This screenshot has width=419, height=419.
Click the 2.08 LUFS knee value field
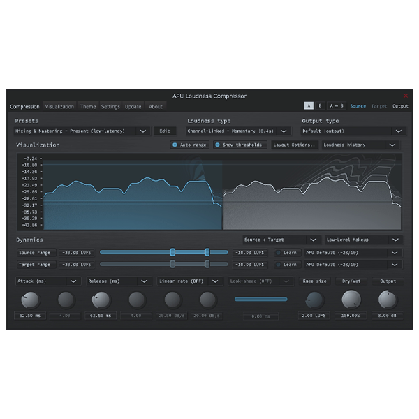click(314, 316)
